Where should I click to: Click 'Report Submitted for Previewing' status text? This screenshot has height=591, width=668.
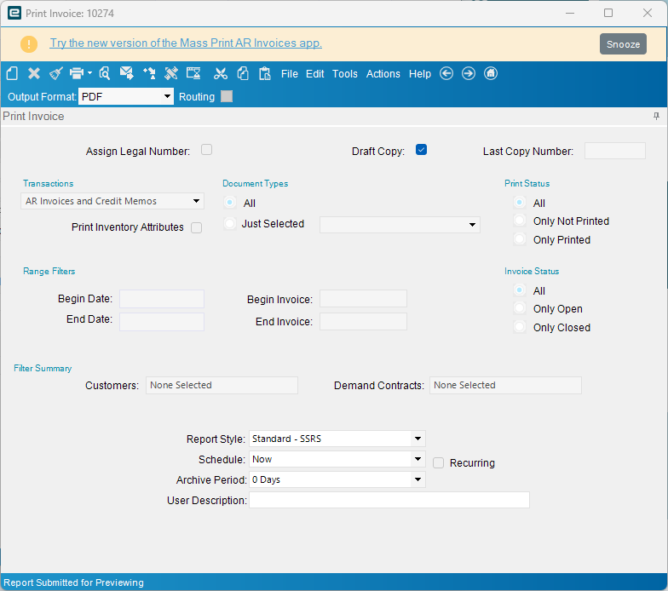point(73,582)
